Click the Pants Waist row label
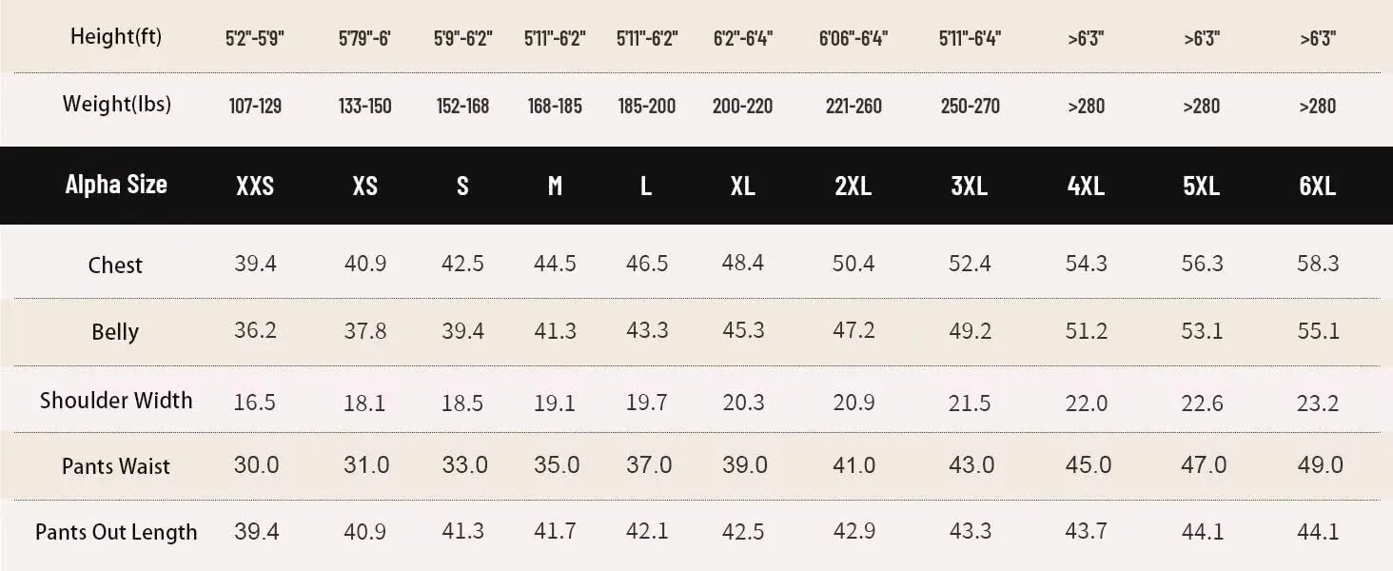The width and height of the screenshot is (1393, 571). tap(116, 466)
